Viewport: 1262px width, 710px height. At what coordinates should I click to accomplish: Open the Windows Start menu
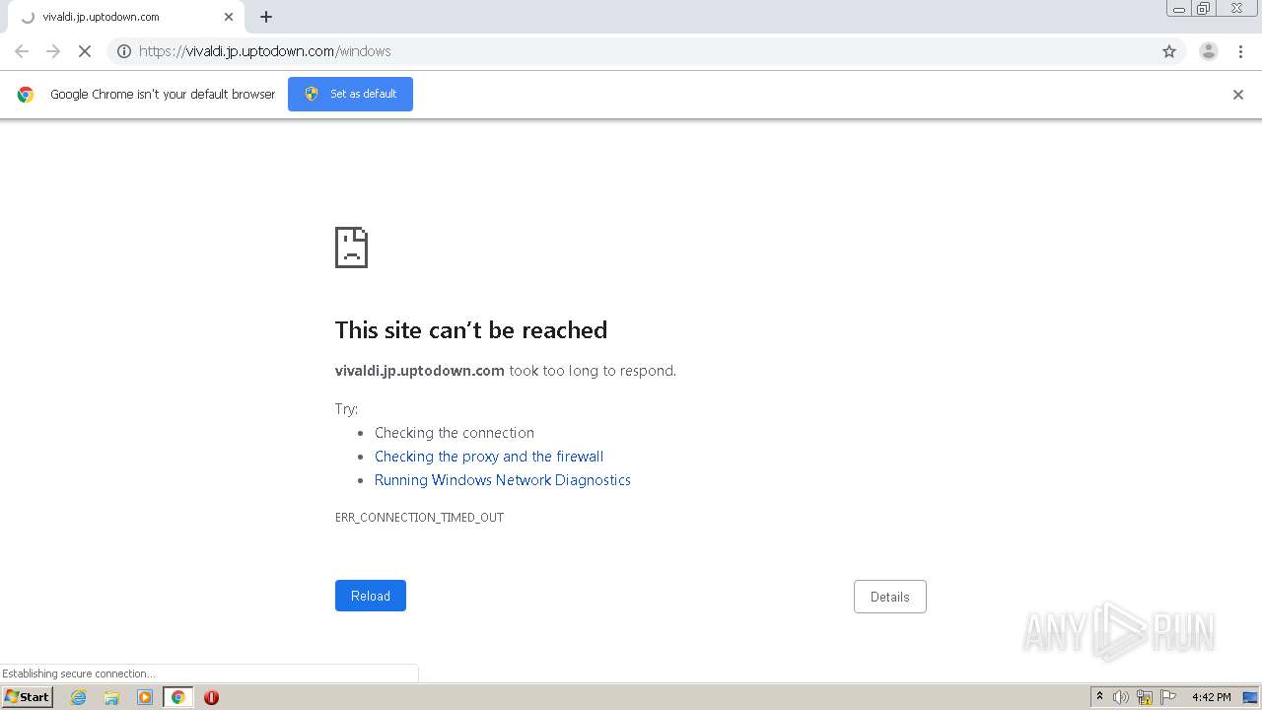(x=28, y=697)
